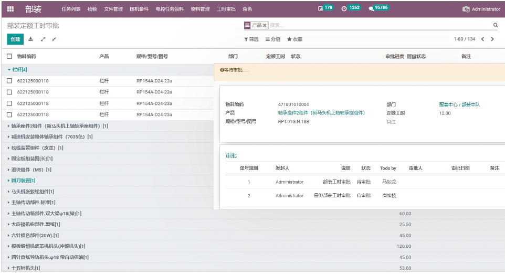Image resolution: width=505 pixels, height=274 pixels.
Task: Click the search magnifier icon
Action: pyautogui.click(x=495, y=25)
